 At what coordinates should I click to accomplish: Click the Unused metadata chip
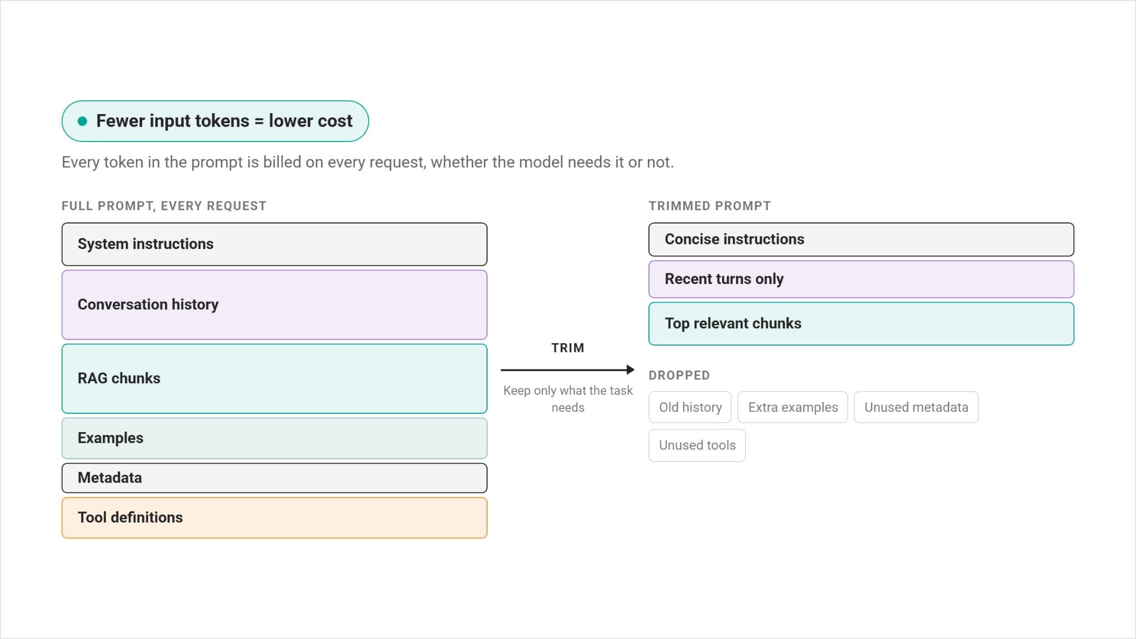point(916,407)
